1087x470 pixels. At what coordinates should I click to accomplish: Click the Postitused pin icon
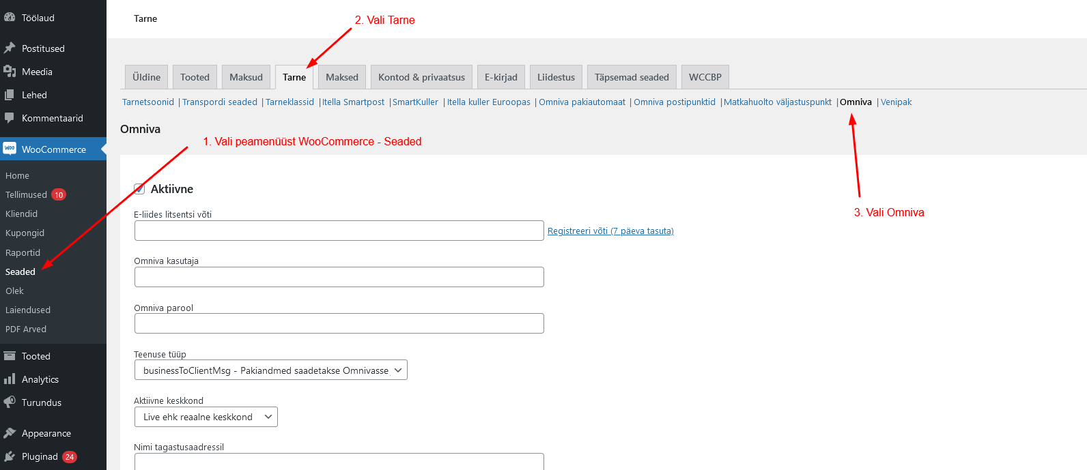(x=10, y=48)
